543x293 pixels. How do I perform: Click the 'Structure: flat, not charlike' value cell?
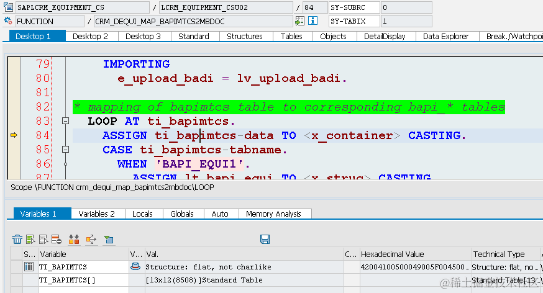[244, 267]
